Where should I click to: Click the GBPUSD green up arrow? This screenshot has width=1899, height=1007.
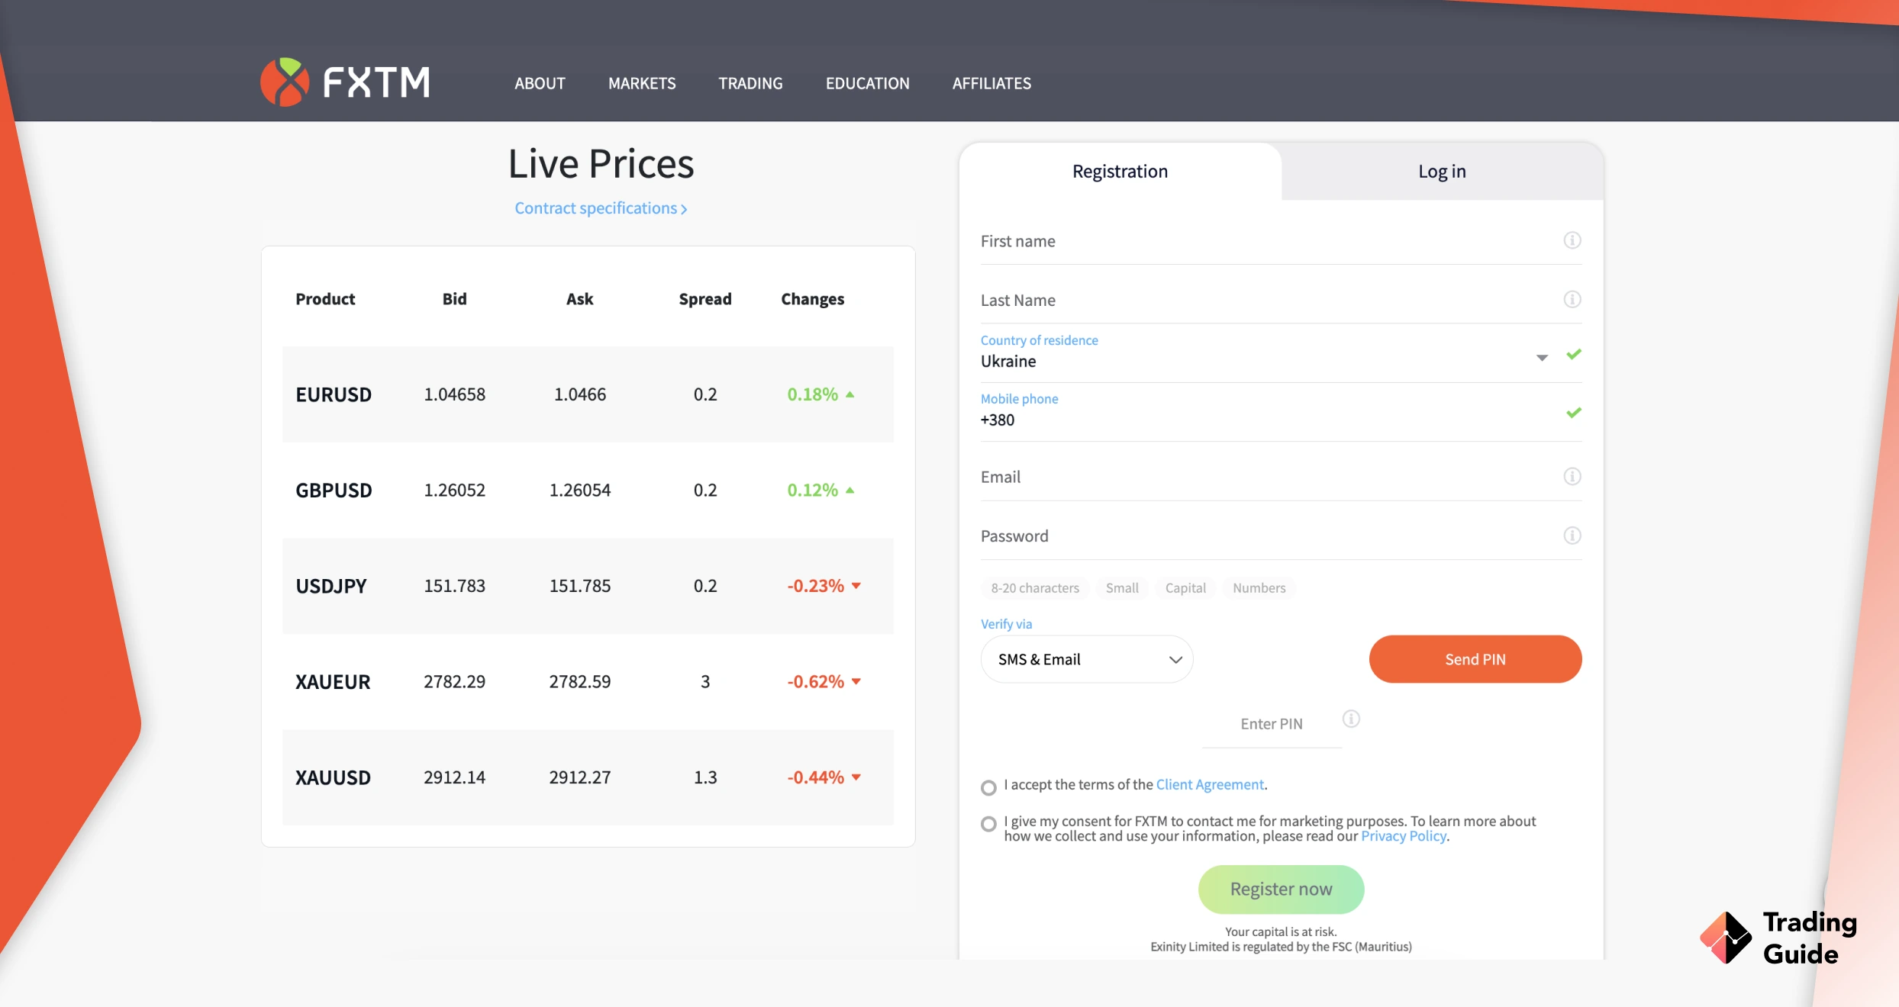[x=850, y=490]
